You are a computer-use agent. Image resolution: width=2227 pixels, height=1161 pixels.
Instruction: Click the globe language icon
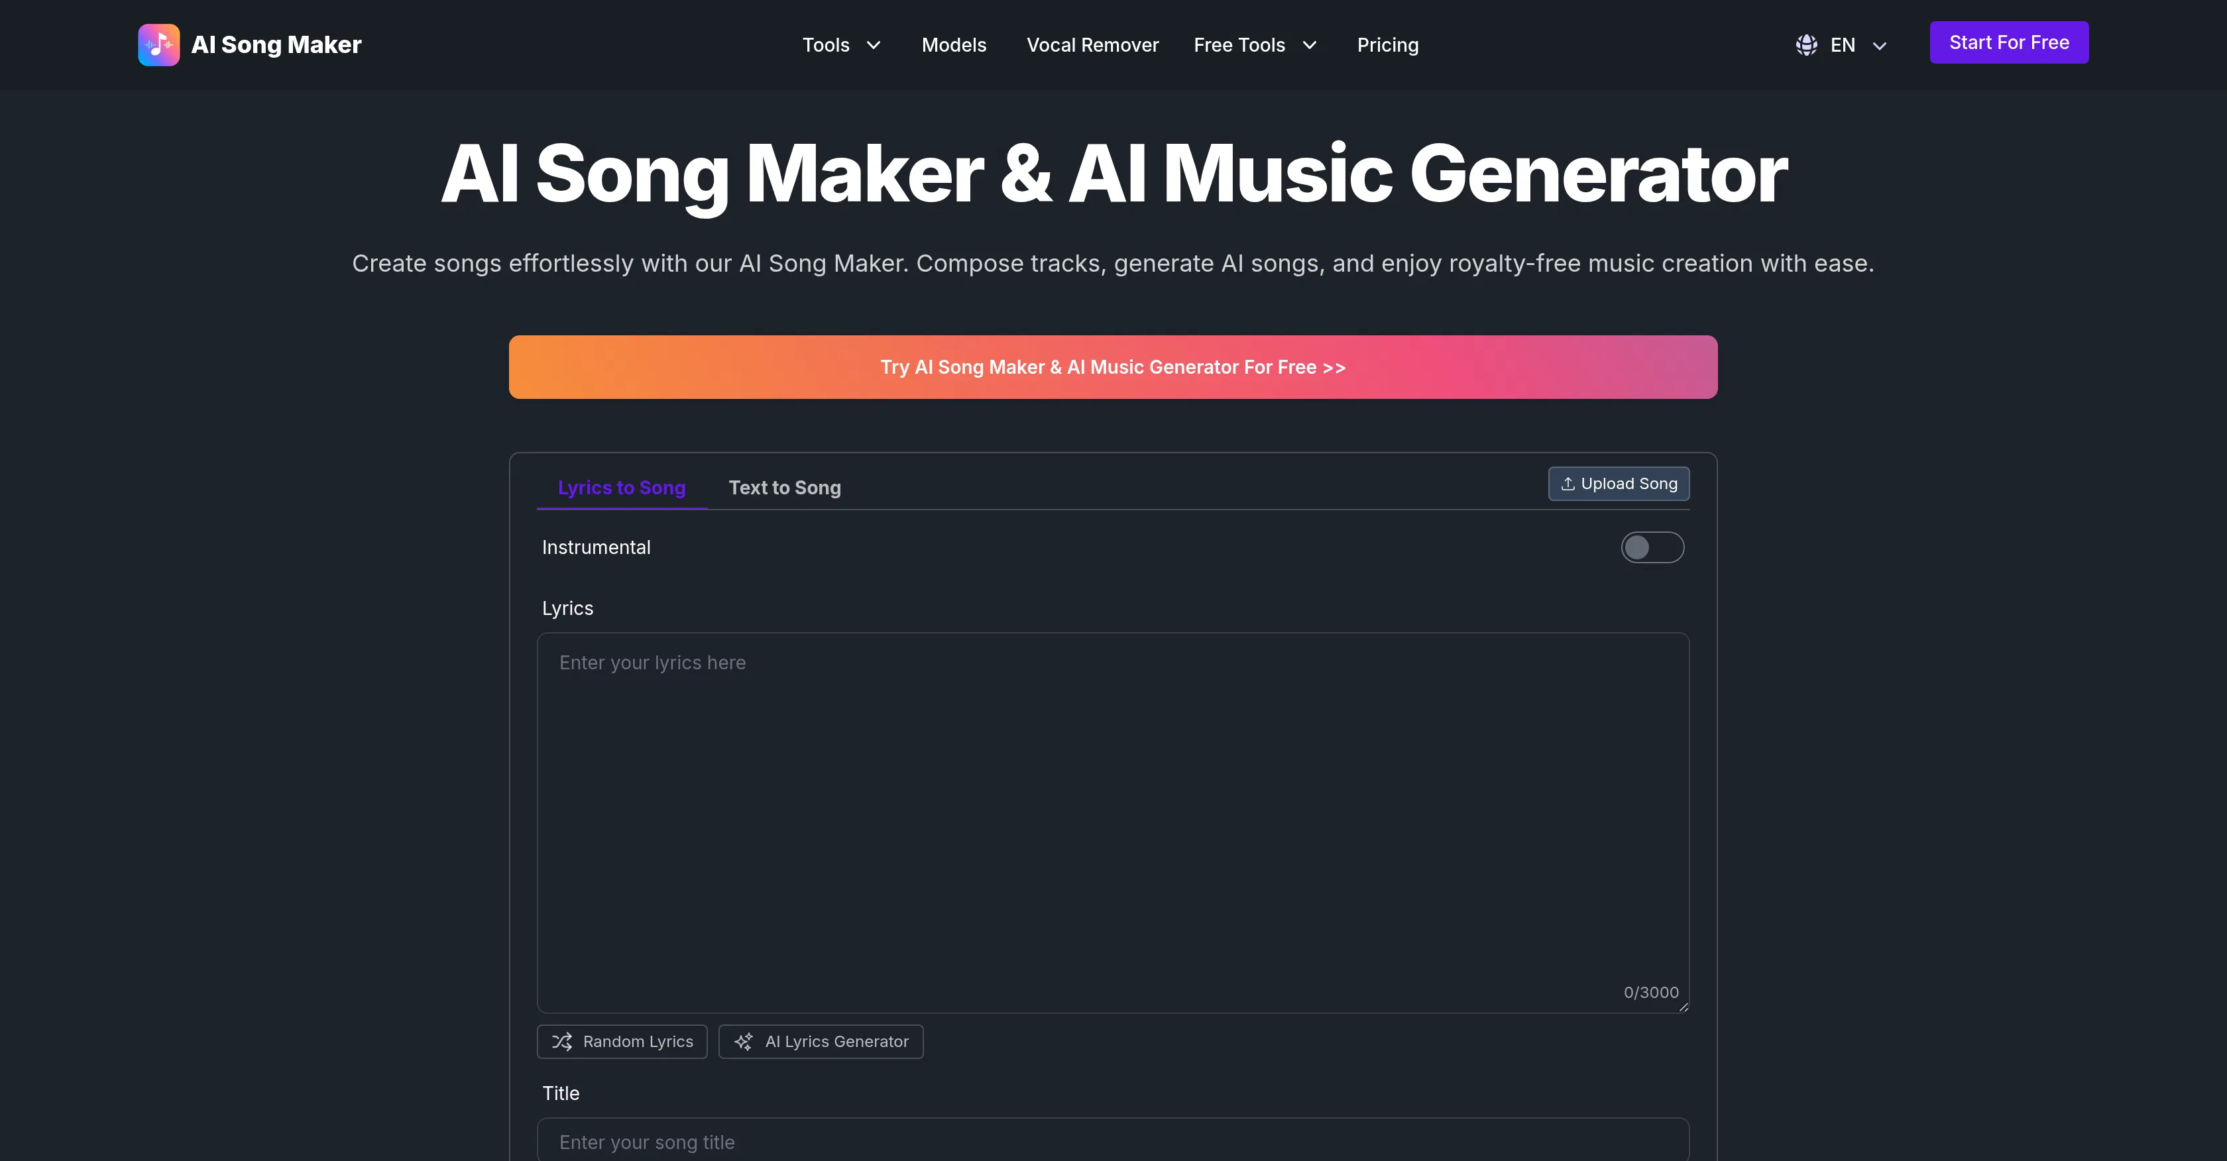tap(1806, 44)
